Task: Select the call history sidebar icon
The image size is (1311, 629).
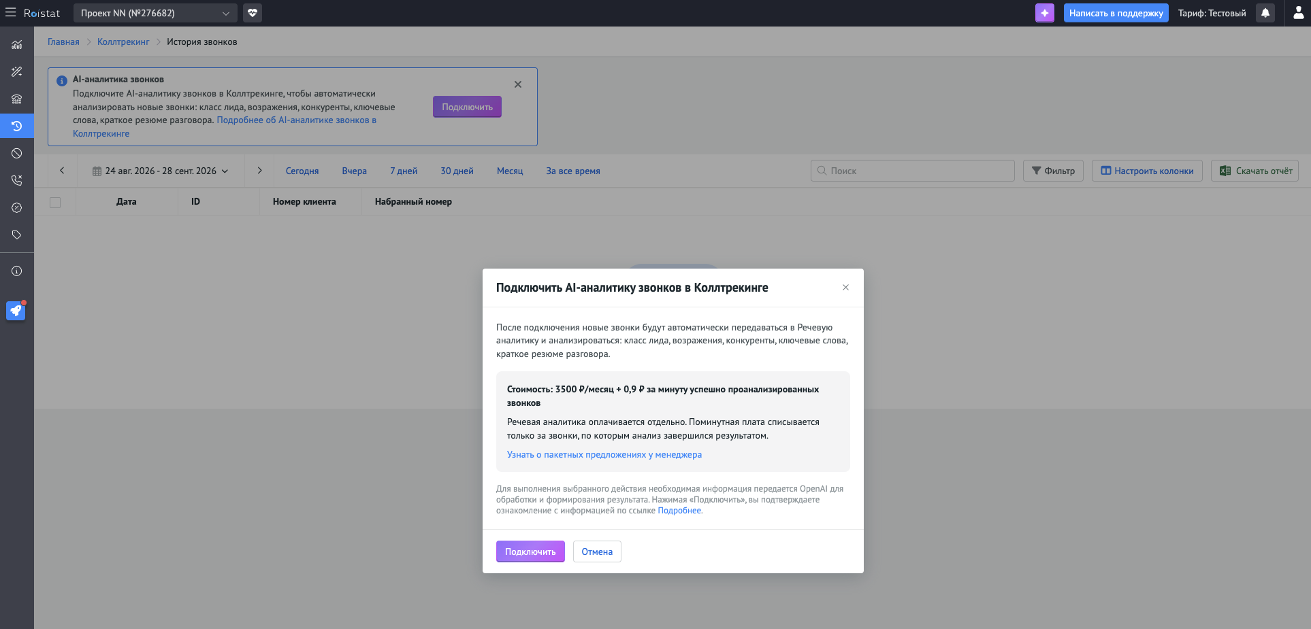Action: pos(17,126)
